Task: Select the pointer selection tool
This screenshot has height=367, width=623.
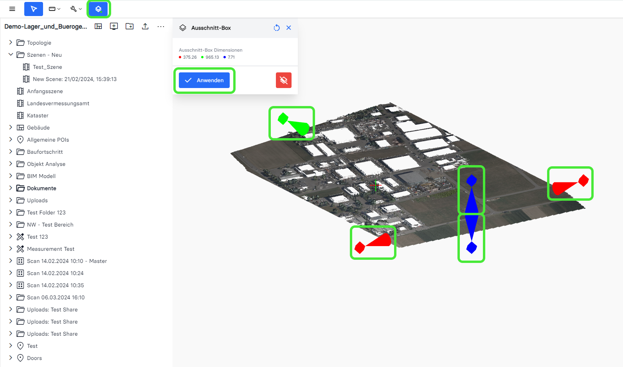Action: [x=34, y=9]
